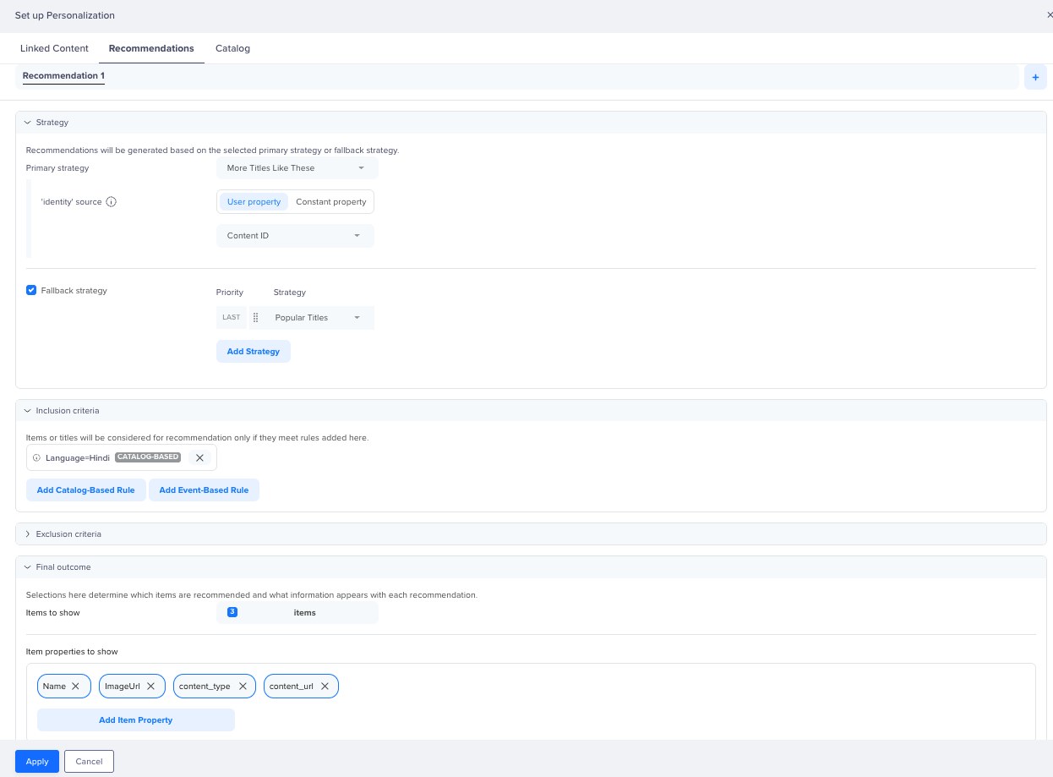Close the Set up Personalization dialog
Image resolution: width=1053 pixels, height=777 pixels.
(x=1049, y=15)
